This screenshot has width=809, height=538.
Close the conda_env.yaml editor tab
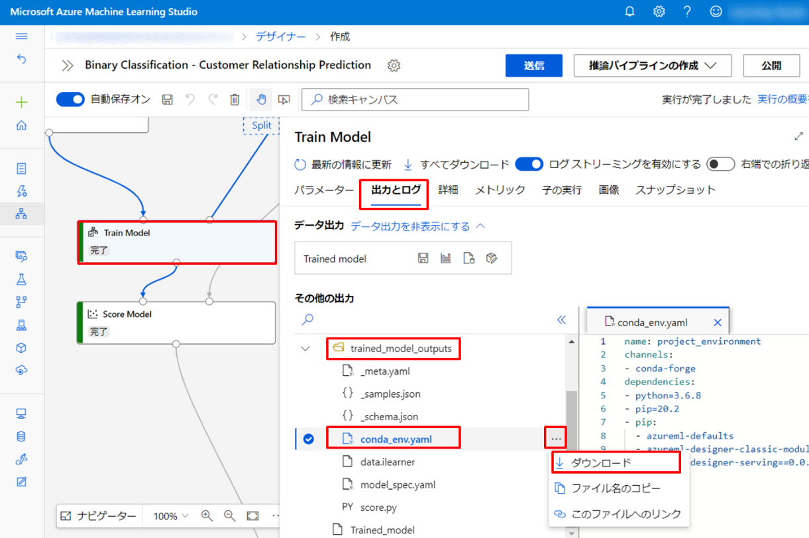[x=717, y=322]
